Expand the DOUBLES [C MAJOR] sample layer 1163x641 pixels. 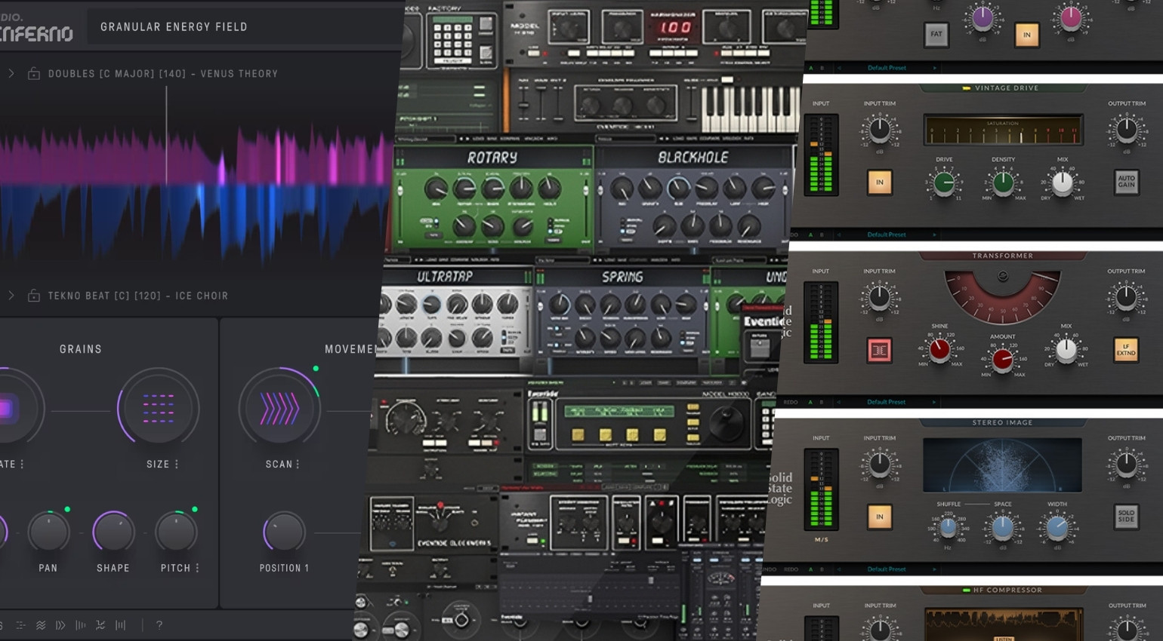click(x=11, y=73)
